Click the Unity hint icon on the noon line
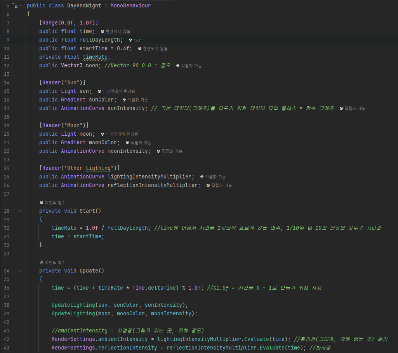398x353 pixels. pos(178,66)
